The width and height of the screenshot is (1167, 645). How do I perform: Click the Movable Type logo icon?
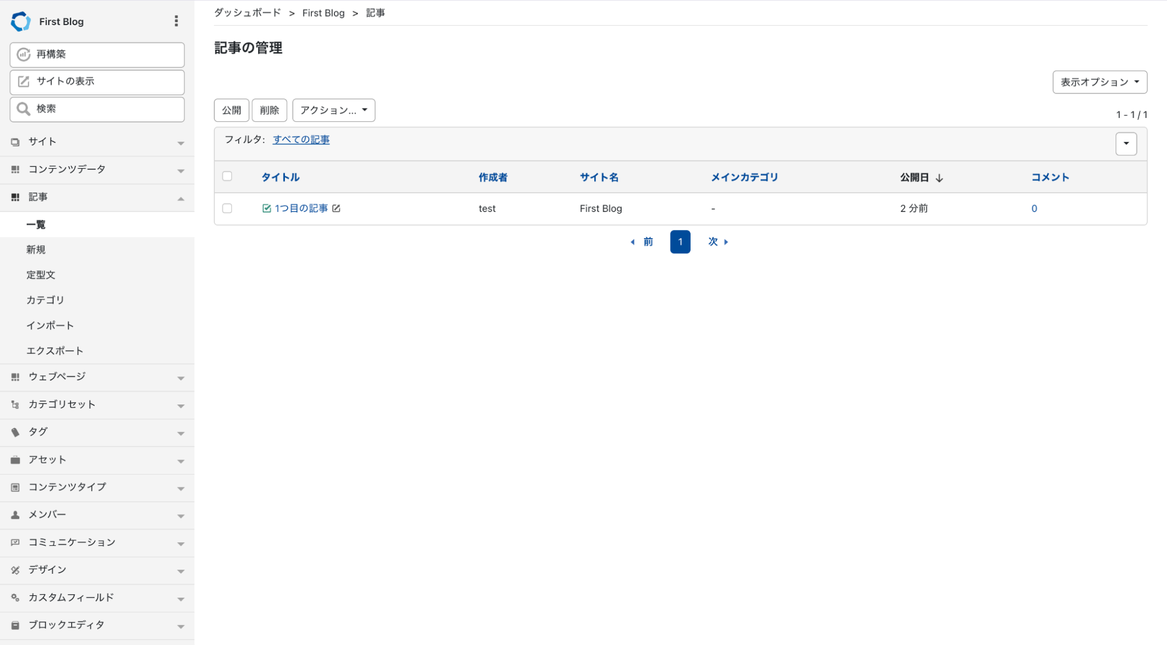(x=20, y=22)
